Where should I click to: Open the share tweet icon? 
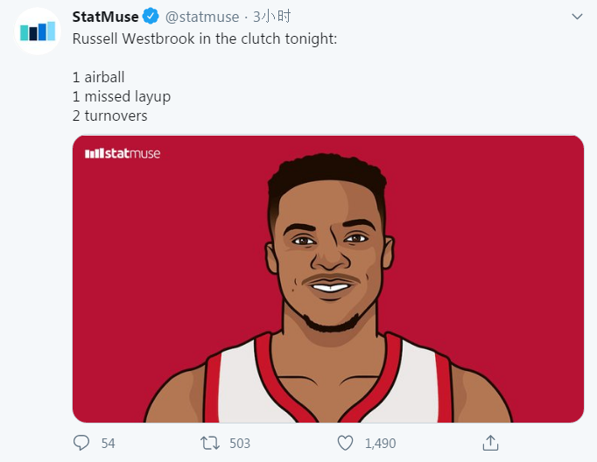490,443
